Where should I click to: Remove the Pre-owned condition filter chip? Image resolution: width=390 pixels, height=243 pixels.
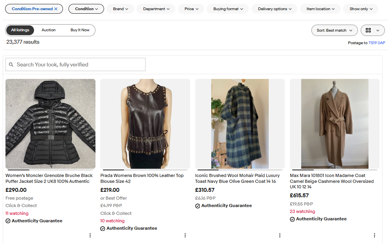coord(56,9)
